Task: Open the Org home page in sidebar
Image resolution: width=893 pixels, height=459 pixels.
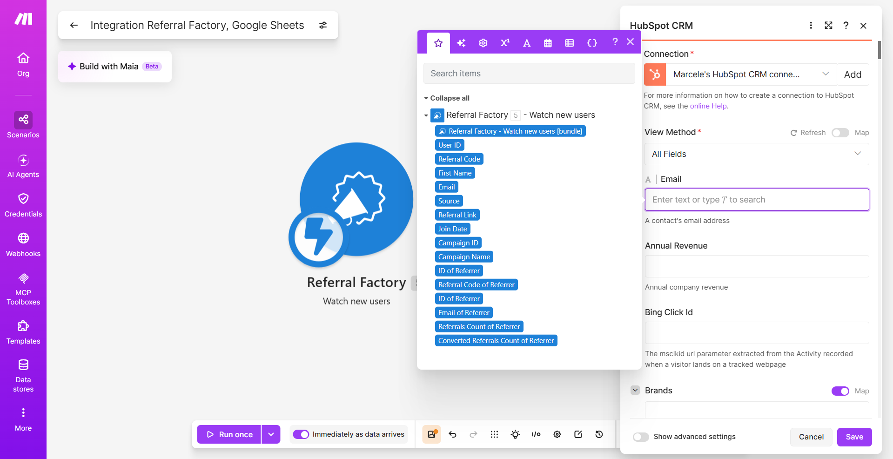Action: pyautogui.click(x=23, y=65)
